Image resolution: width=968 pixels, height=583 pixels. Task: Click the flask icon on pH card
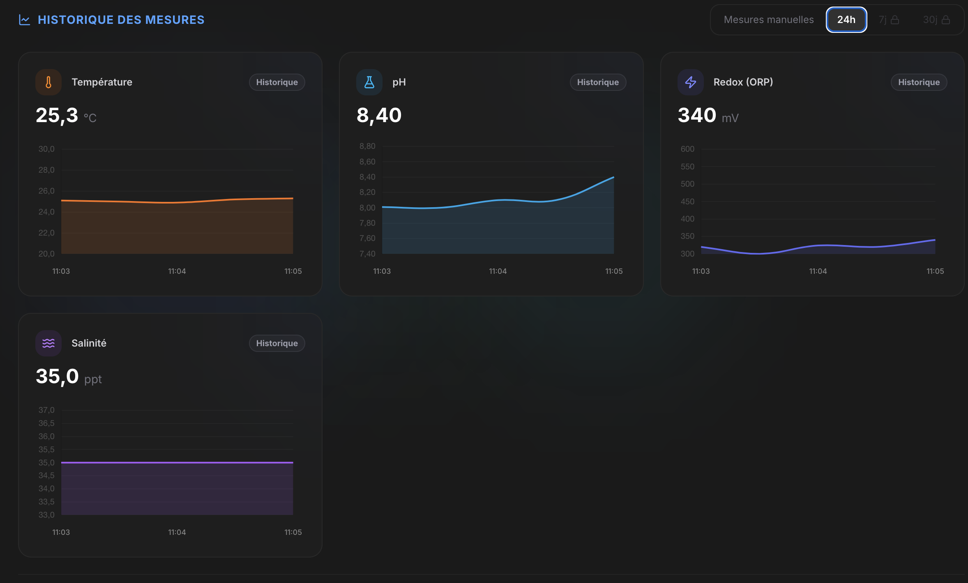point(369,82)
